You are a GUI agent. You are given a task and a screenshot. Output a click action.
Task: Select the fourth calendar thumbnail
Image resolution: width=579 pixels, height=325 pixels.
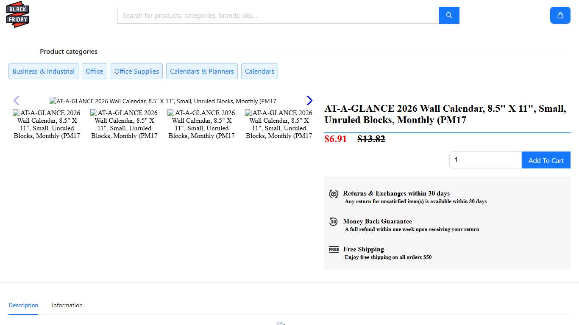tap(279, 124)
